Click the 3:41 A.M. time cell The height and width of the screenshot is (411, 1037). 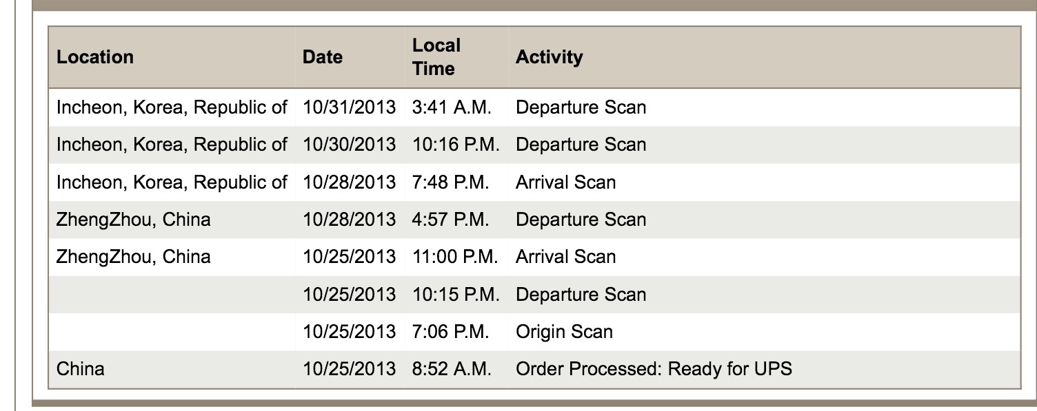point(452,107)
